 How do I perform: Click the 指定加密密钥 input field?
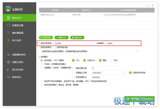[x=70, y=43]
